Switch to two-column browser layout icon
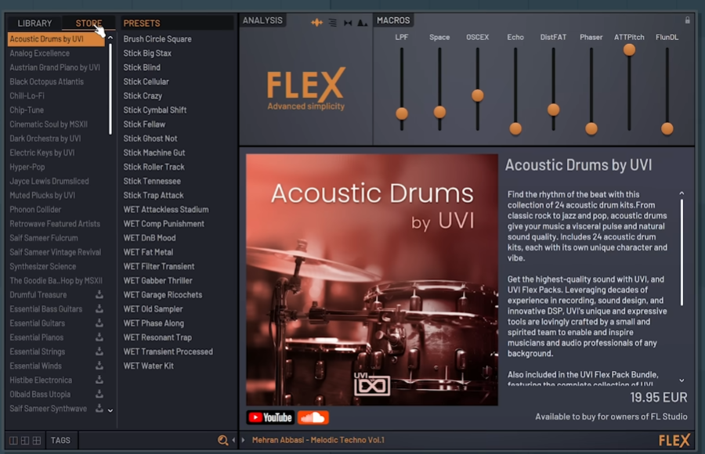The image size is (705, 454). pyautogui.click(x=14, y=441)
